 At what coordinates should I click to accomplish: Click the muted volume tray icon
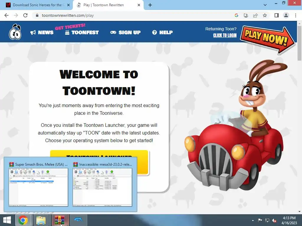coord(274,220)
